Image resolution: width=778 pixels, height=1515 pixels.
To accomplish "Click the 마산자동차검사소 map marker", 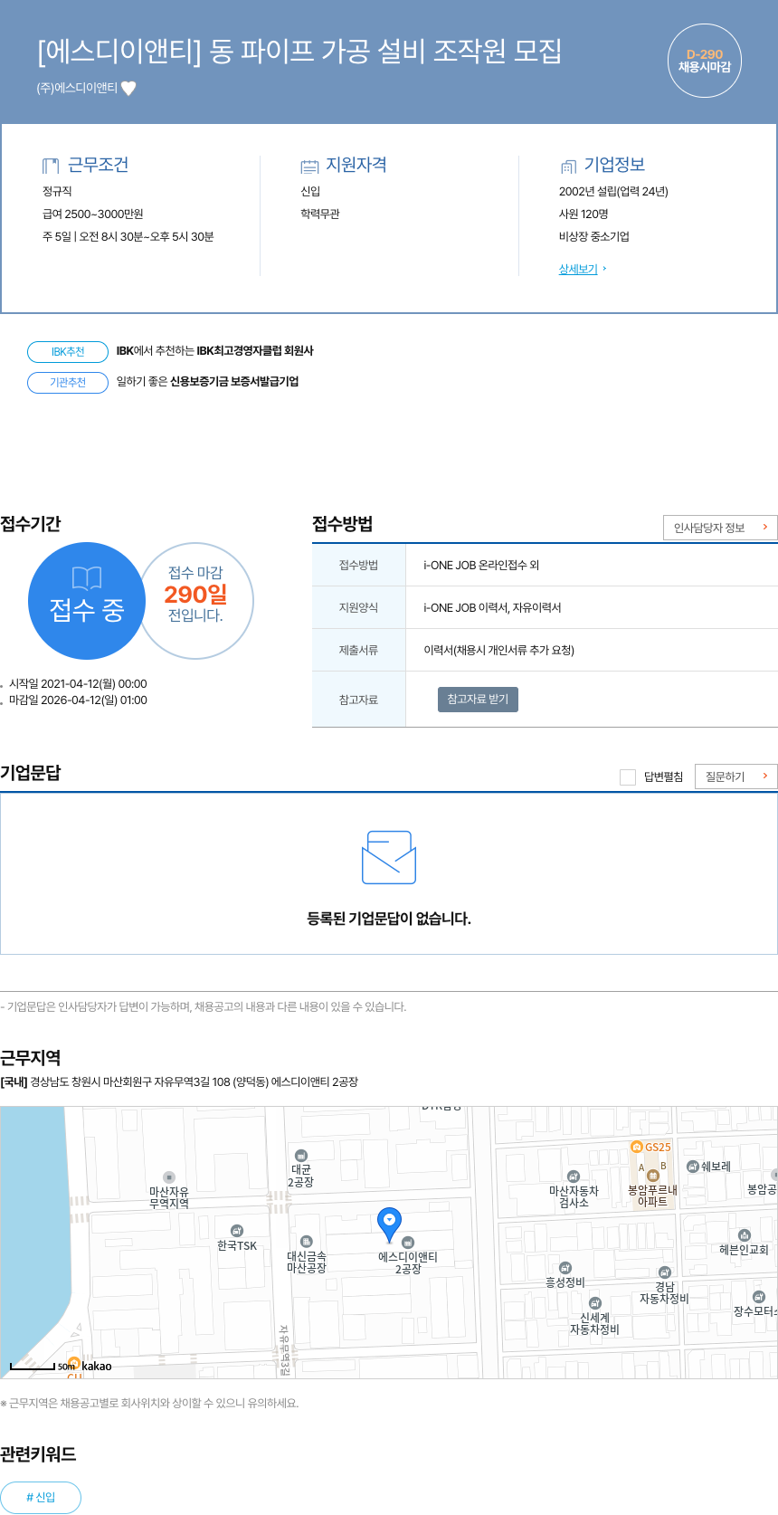I will pyautogui.click(x=573, y=1177).
